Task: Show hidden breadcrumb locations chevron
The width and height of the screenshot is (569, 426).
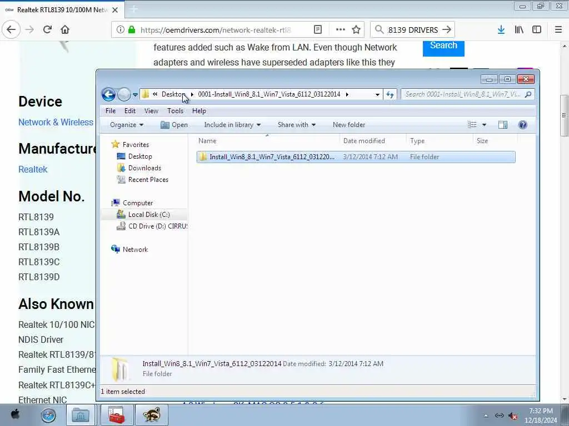Action: pos(155,94)
